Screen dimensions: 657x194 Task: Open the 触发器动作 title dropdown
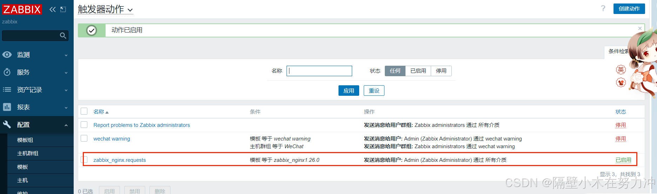[x=106, y=9]
